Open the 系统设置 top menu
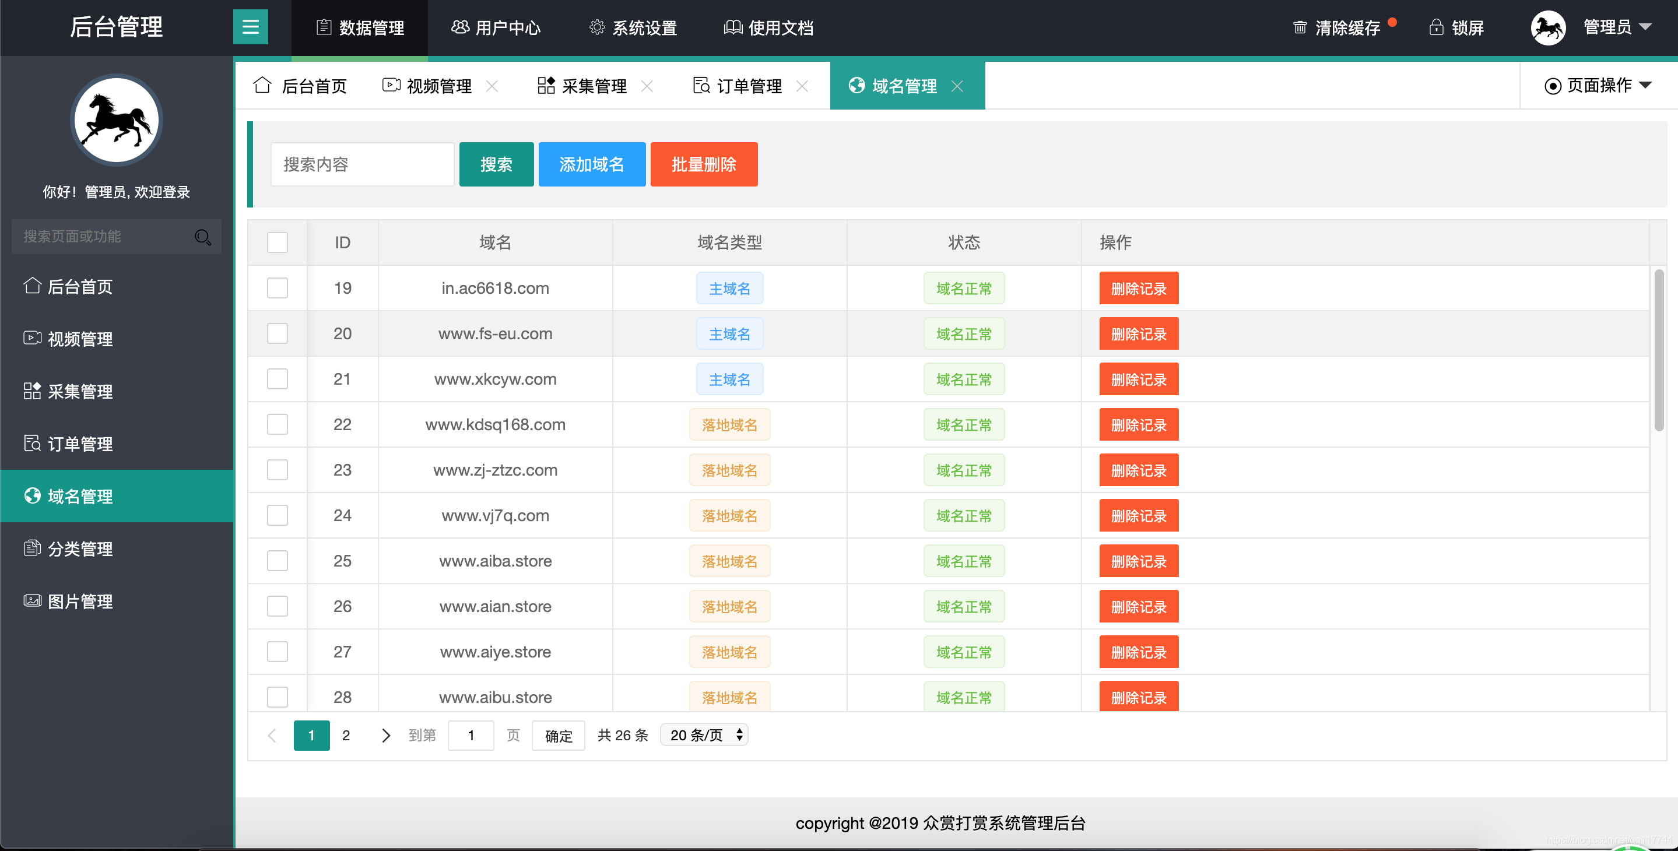 pos(633,27)
